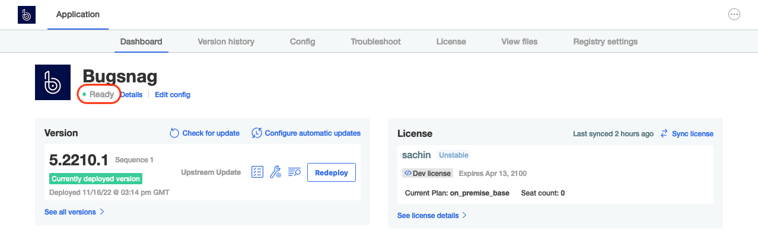The width and height of the screenshot is (758, 237).
Task: Click version number 5.2210.1
Action: coord(78,160)
